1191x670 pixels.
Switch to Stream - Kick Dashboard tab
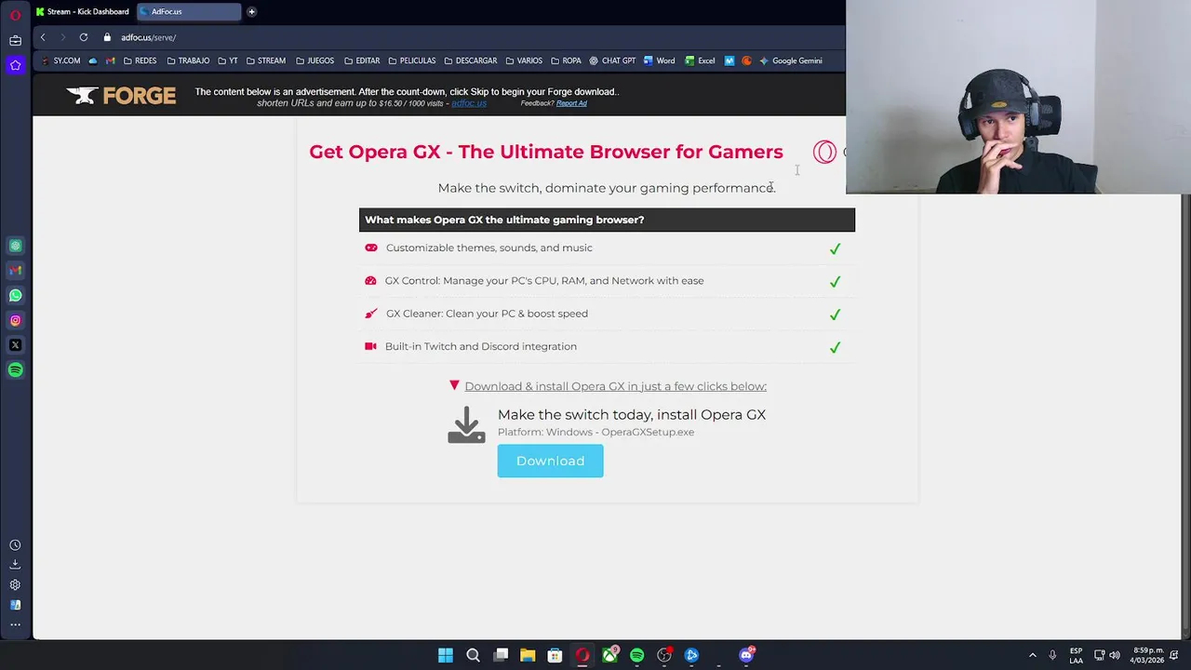pos(83,11)
